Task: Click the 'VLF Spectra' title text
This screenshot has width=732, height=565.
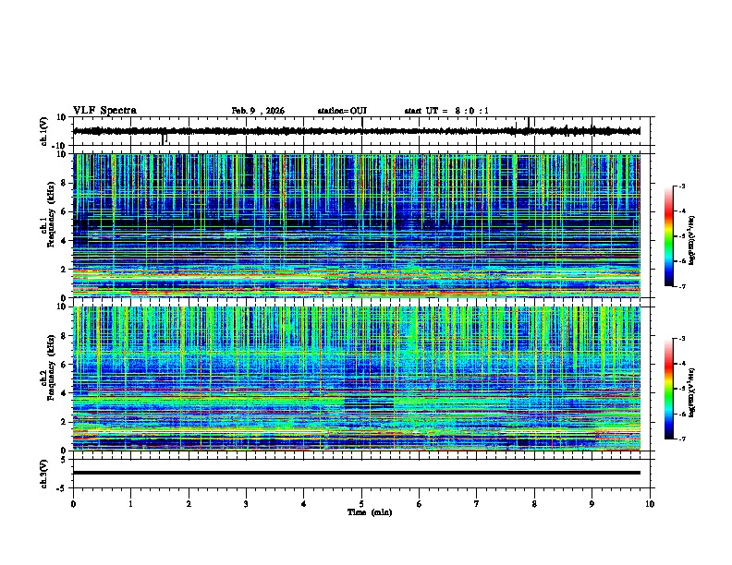Action: (x=104, y=111)
